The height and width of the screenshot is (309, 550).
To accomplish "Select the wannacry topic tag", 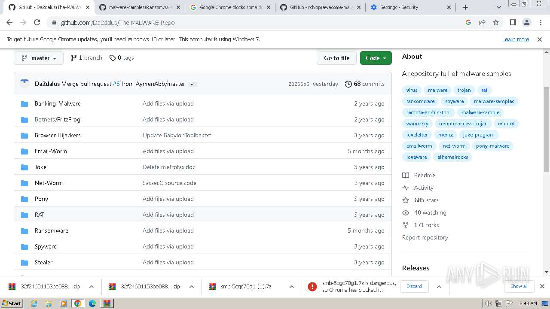I will click(417, 124).
